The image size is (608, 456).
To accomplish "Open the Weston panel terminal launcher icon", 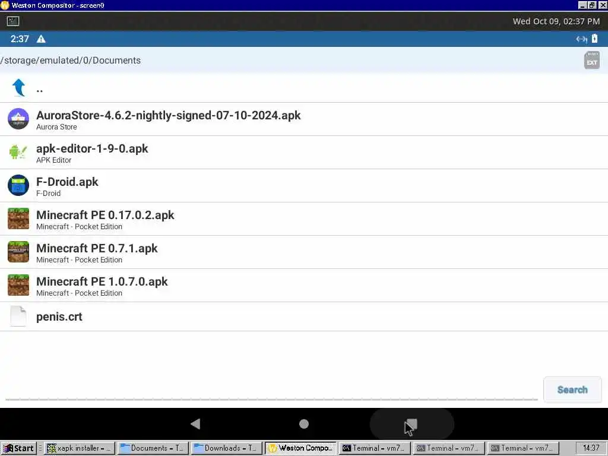I will pyautogui.click(x=13, y=21).
